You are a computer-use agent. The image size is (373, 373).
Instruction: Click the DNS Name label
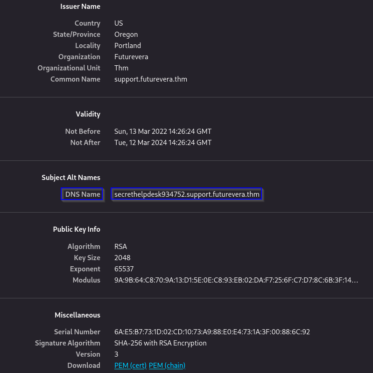pos(82,194)
